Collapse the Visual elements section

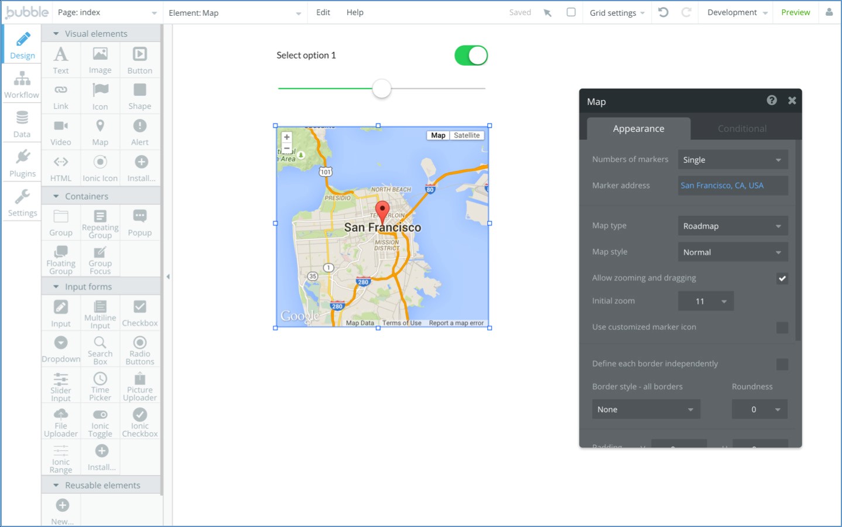pyautogui.click(x=56, y=34)
